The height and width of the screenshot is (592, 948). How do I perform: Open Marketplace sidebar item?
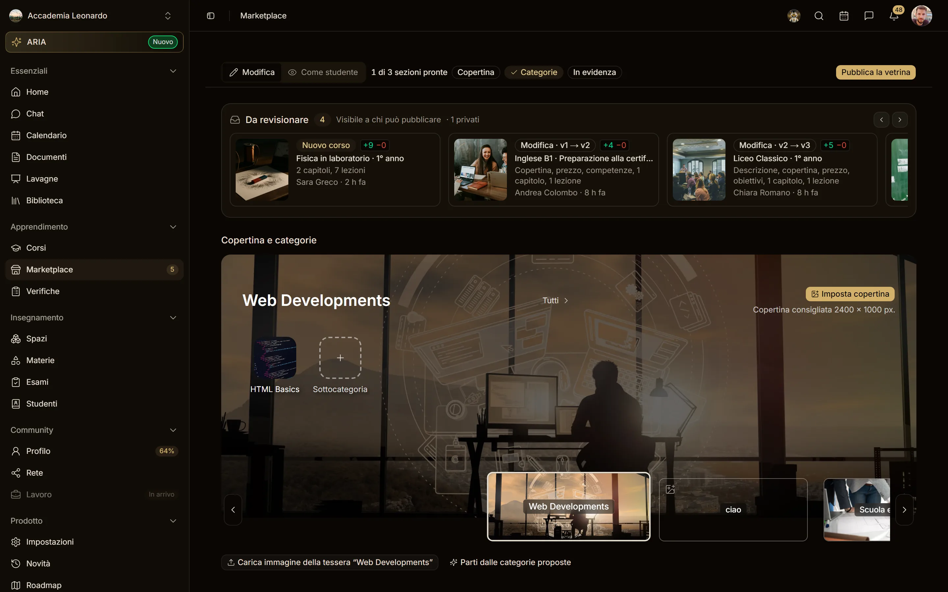click(94, 270)
